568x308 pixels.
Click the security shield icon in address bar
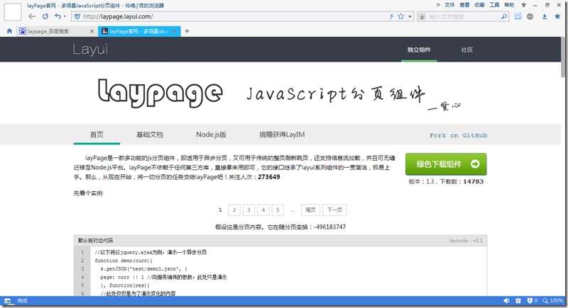tap(77, 16)
